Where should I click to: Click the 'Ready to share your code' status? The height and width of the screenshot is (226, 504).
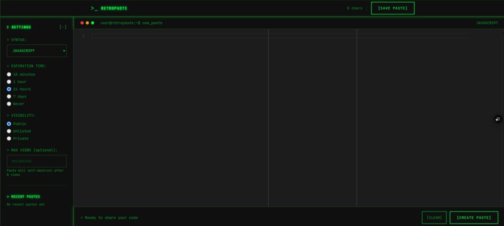(109, 218)
